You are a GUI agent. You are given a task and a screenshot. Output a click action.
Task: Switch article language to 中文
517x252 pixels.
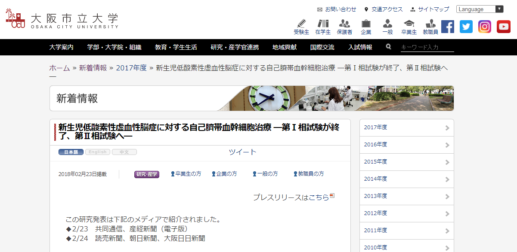point(124,152)
